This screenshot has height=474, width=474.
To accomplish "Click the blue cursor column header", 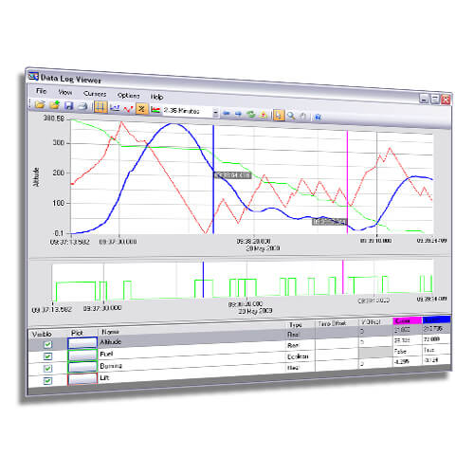I will (436, 319).
